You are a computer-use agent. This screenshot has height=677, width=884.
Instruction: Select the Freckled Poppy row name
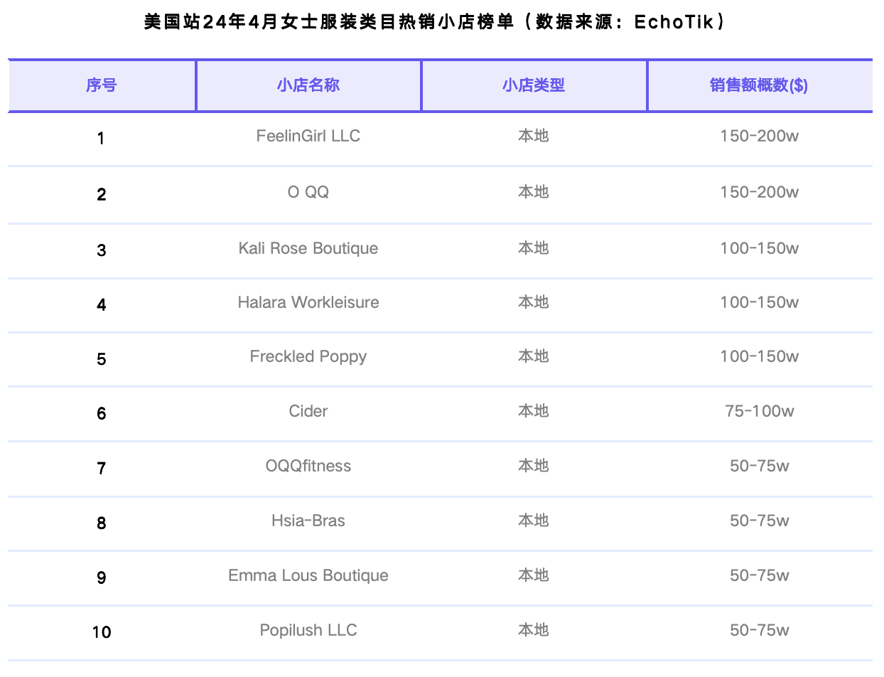pos(308,356)
